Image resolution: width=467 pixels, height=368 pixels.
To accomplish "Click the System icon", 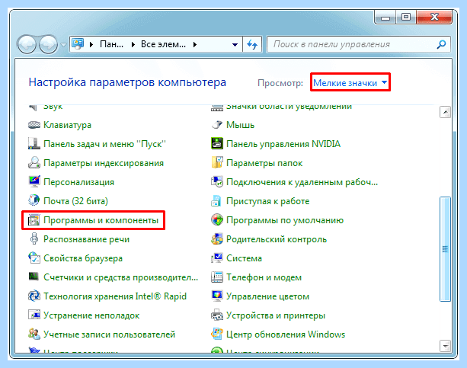I will click(217, 258).
